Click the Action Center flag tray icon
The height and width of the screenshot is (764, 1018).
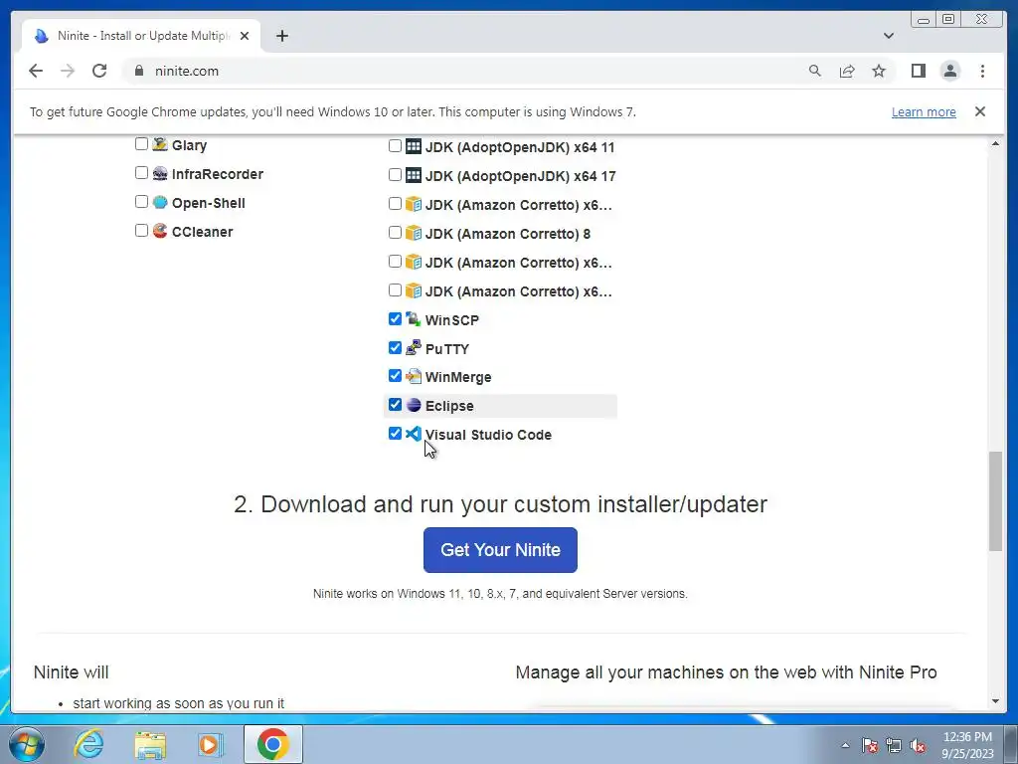coord(869,746)
